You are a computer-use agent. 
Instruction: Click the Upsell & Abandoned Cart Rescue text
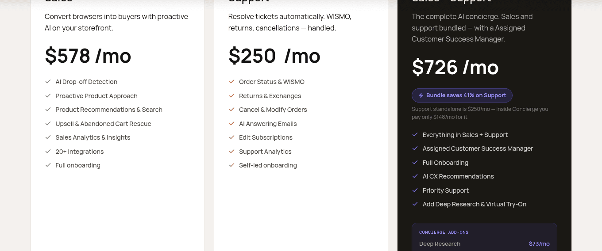tap(103, 124)
